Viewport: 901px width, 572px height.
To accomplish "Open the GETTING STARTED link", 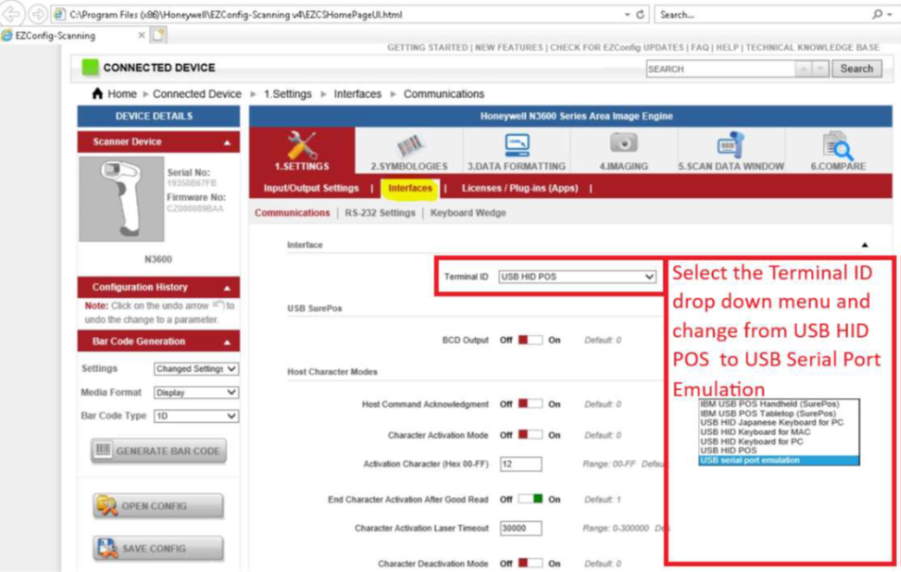I will (427, 48).
